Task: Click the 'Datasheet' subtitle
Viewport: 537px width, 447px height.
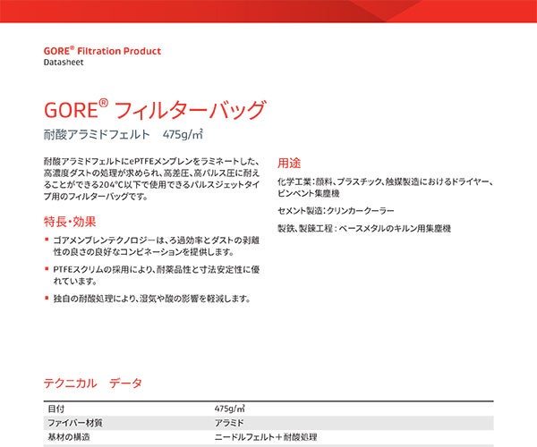Action: pos(64,63)
